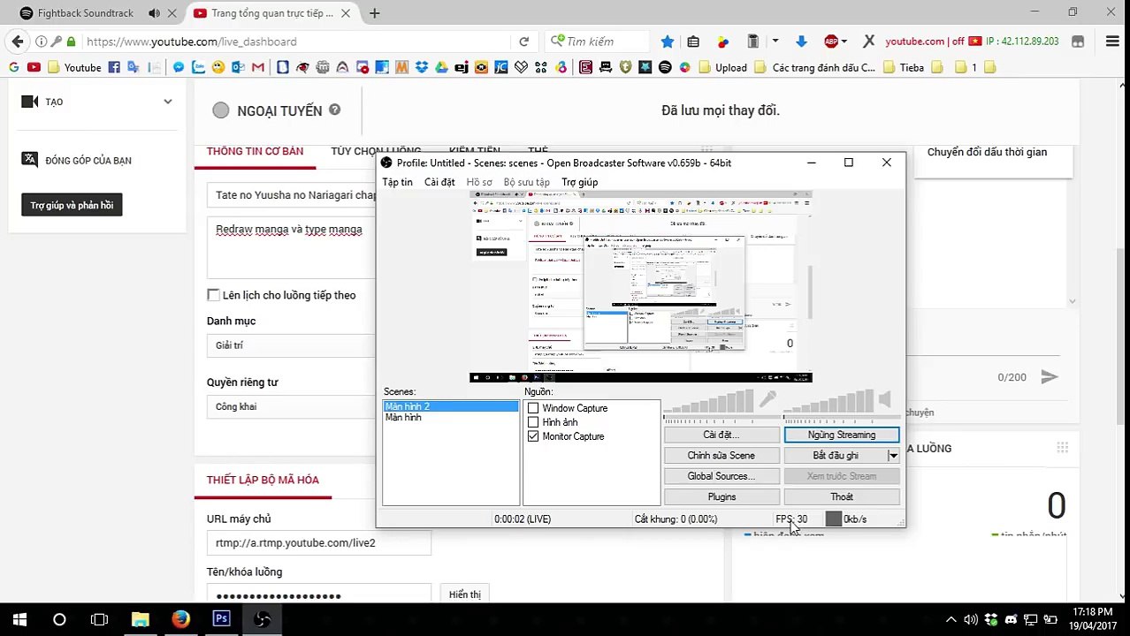Open the Quyền riêng tư Công khai dropdown
1130x636 pixels.
[292, 406]
